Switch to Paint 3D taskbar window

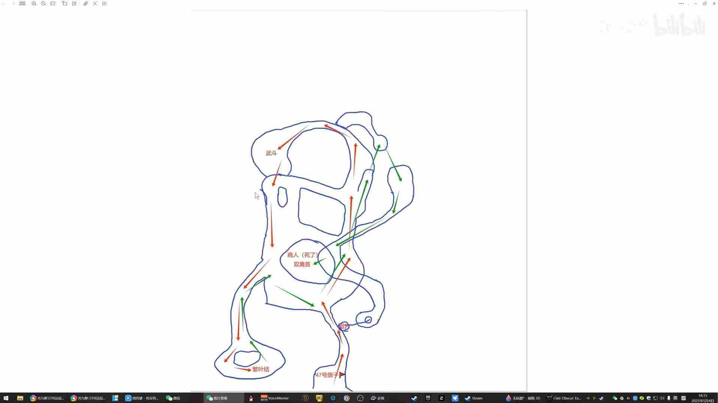point(523,398)
